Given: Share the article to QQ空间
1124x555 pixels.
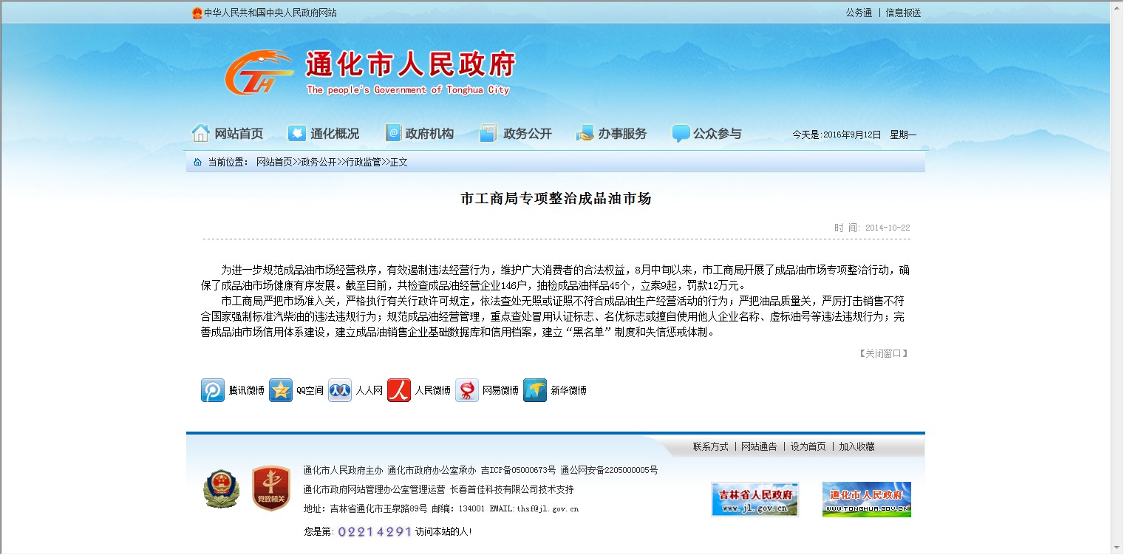Looking at the screenshot, I should click(x=281, y=390).
